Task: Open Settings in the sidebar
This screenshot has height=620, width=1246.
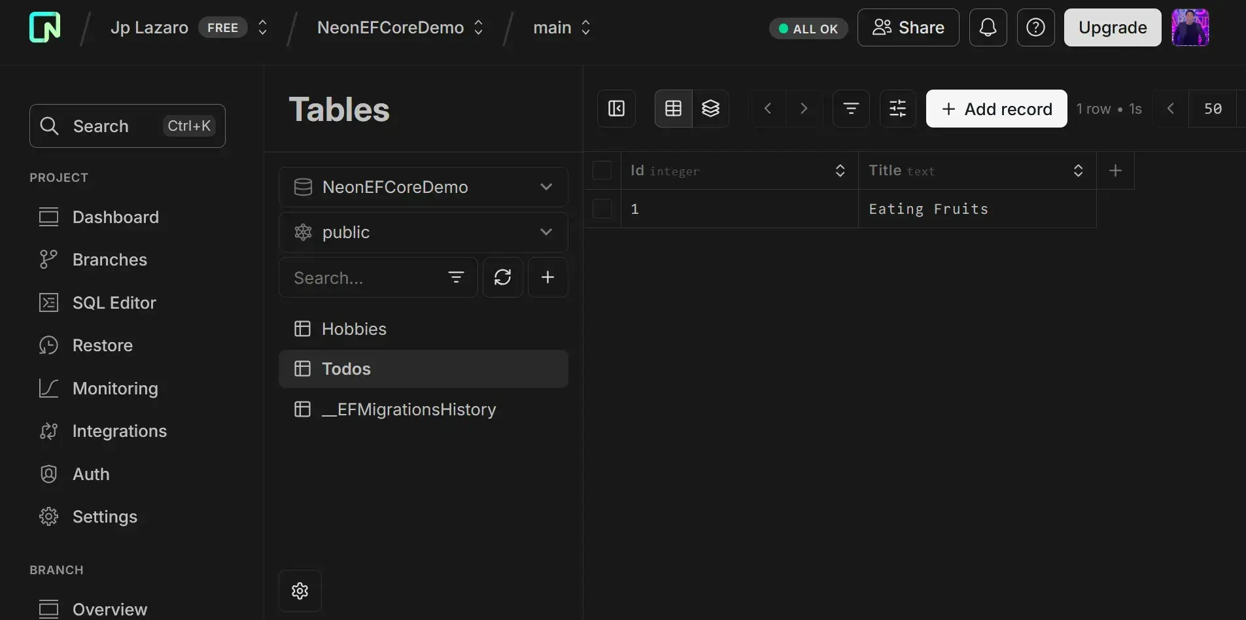Action: point(88,517)
